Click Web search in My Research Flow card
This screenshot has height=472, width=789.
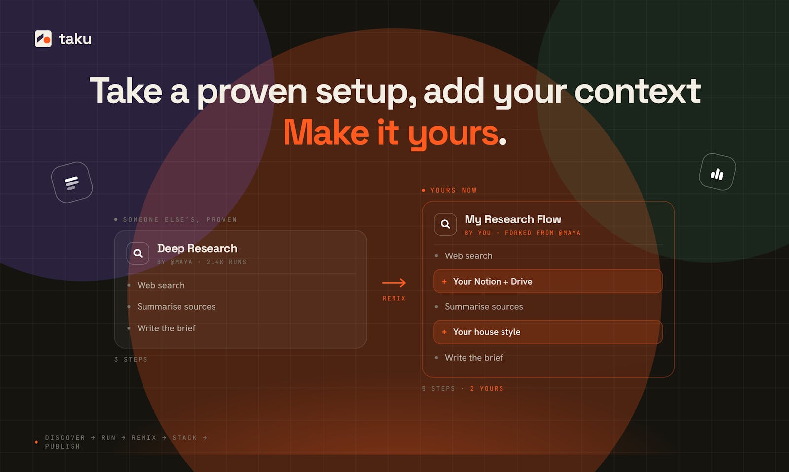coord(468,256)
